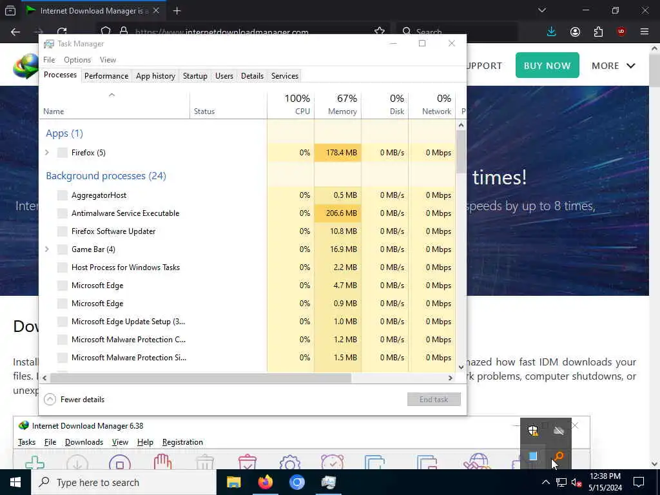The width and height of the screenshot is (660, 495).
Task: Switch to the Performance tab
Action: [x=106, y=76]
